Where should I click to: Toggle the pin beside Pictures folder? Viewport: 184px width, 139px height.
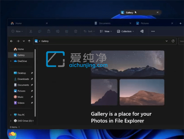tap(32, 91)
